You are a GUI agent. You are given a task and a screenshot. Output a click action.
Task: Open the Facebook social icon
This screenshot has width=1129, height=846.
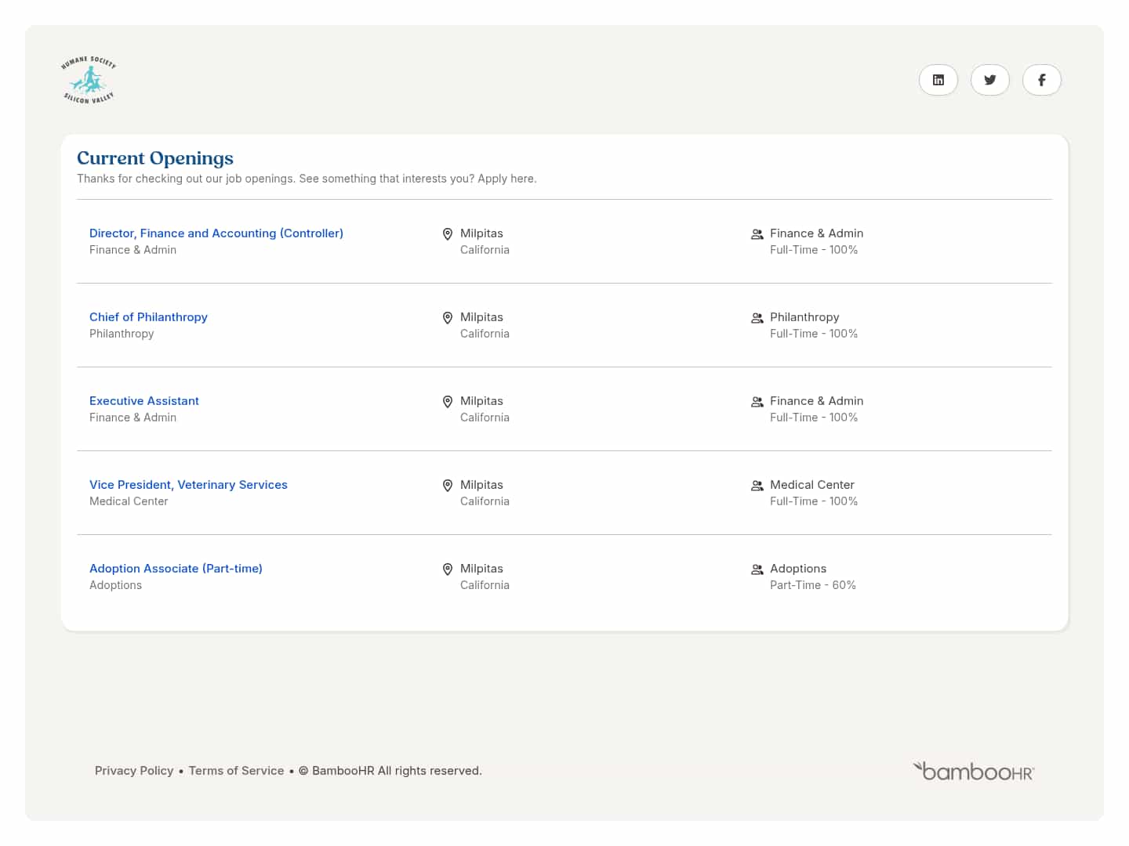point(1042,80)
